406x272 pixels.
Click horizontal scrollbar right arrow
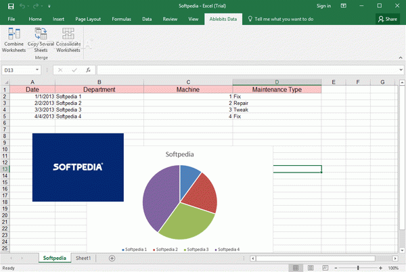395,258
